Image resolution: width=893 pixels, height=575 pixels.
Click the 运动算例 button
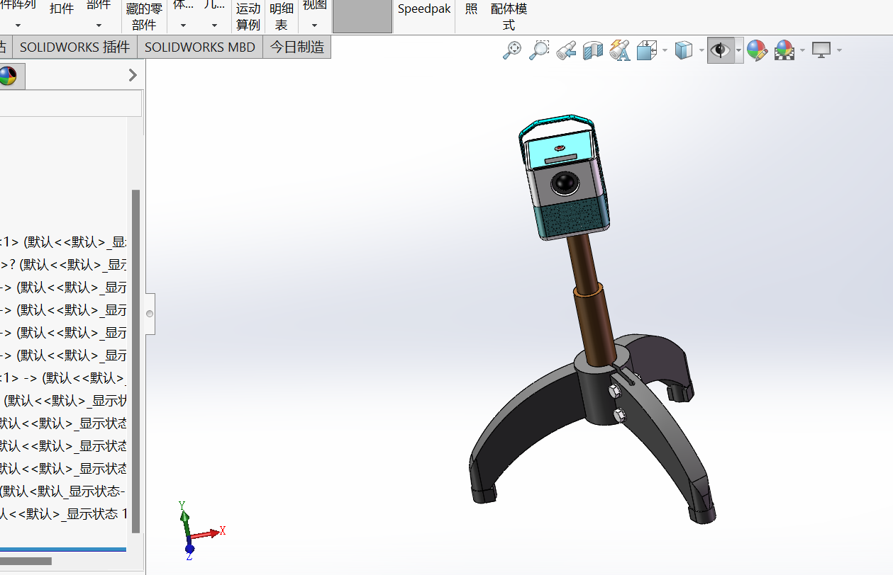pos(248,17)
